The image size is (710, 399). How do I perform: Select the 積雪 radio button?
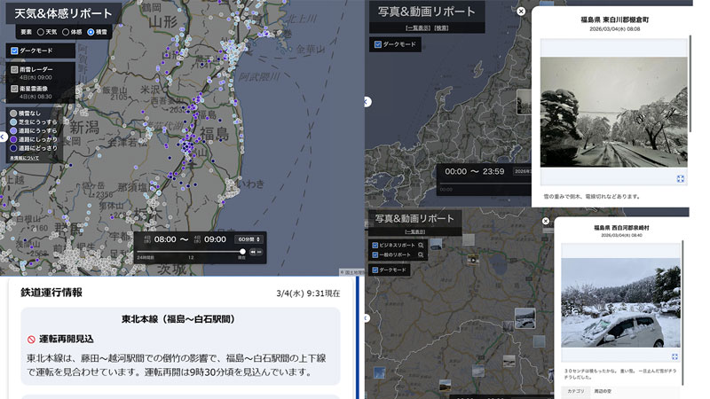[89, 32]
